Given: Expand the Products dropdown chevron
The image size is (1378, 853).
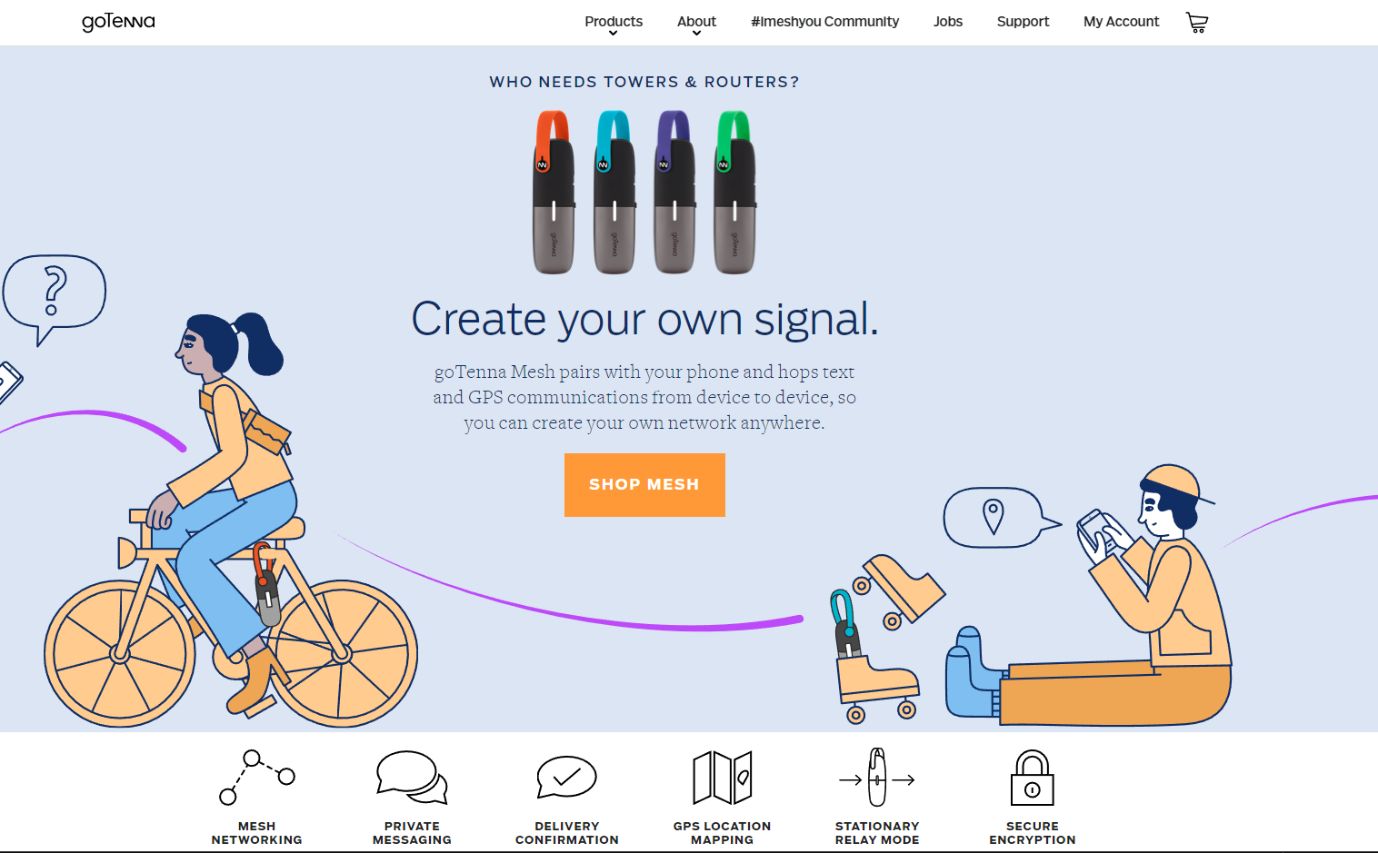Looking at the screenshot, I should [x=614, y=34].
